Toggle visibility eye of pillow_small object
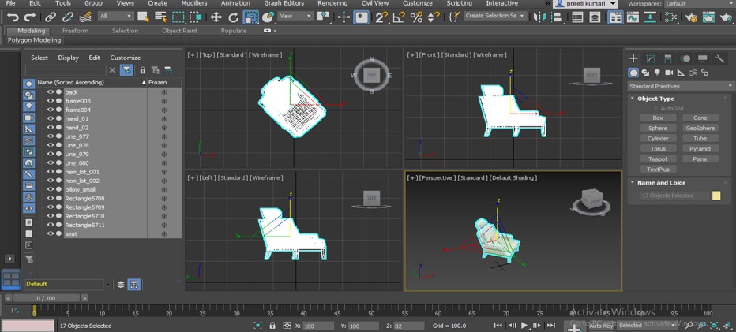 click(x=50, y=189)
